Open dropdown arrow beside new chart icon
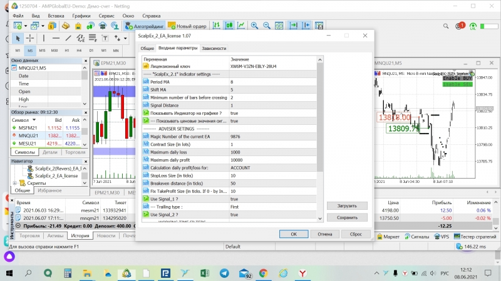 pos(26,26)
